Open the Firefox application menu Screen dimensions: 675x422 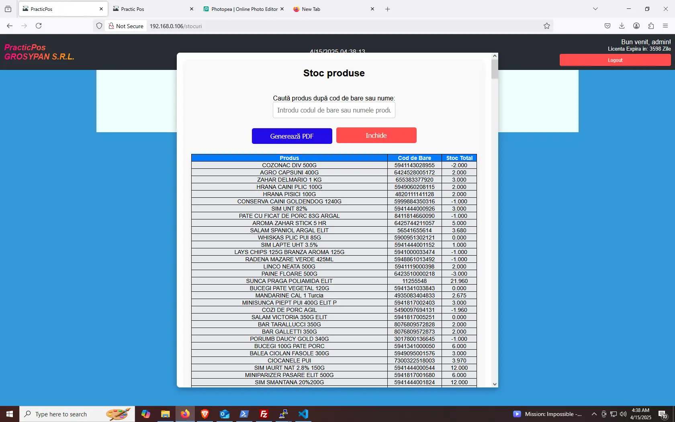click(x=665, y=26)
